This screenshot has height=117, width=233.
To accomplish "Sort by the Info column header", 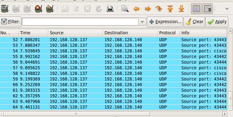I will point(203,33).
